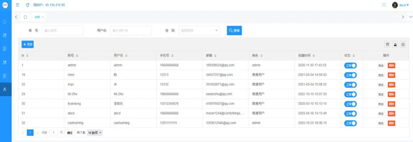This screenshot has height=142, width=413.
Task: Open the 10 per page size selector
Action: (x=95, y=133)
